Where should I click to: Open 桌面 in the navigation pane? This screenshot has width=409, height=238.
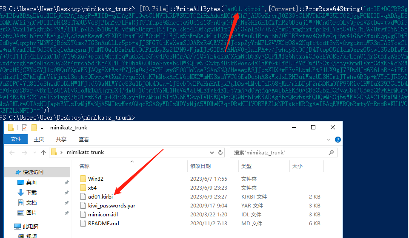coord(31,182)
